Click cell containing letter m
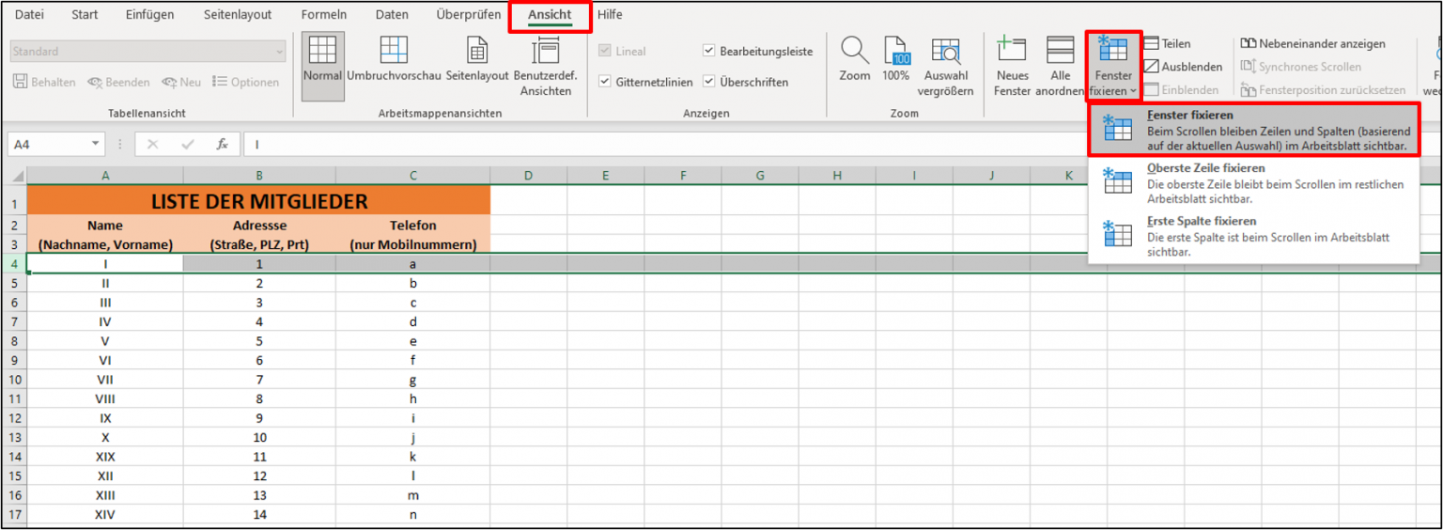The width and height of the screenshot is (1443, 530). point(413,495)
